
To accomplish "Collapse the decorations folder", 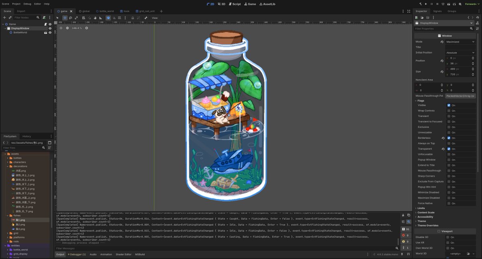I will (x=8, y=166).
